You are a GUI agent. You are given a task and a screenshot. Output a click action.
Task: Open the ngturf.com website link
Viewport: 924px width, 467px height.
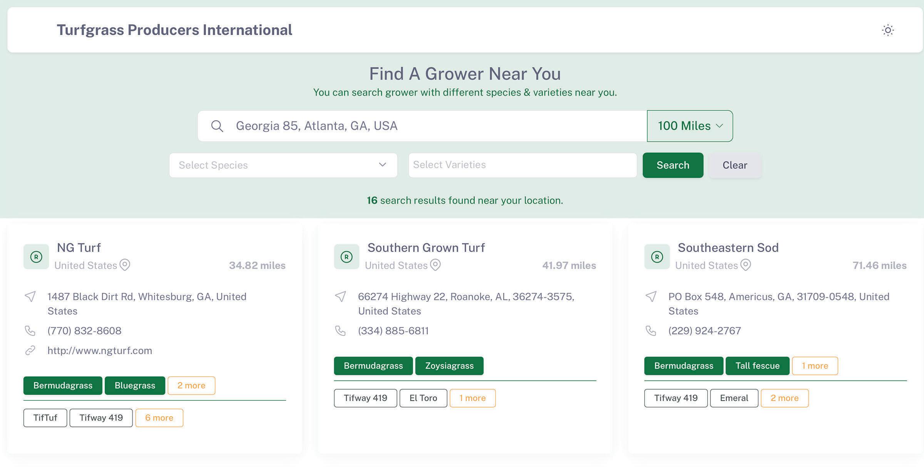[x=100, y=350]
